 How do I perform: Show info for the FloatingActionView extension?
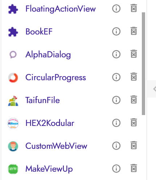(x=116, y=9)
